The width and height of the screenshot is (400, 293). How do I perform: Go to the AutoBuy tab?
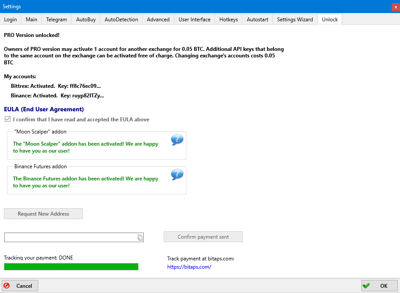[86, 20]
